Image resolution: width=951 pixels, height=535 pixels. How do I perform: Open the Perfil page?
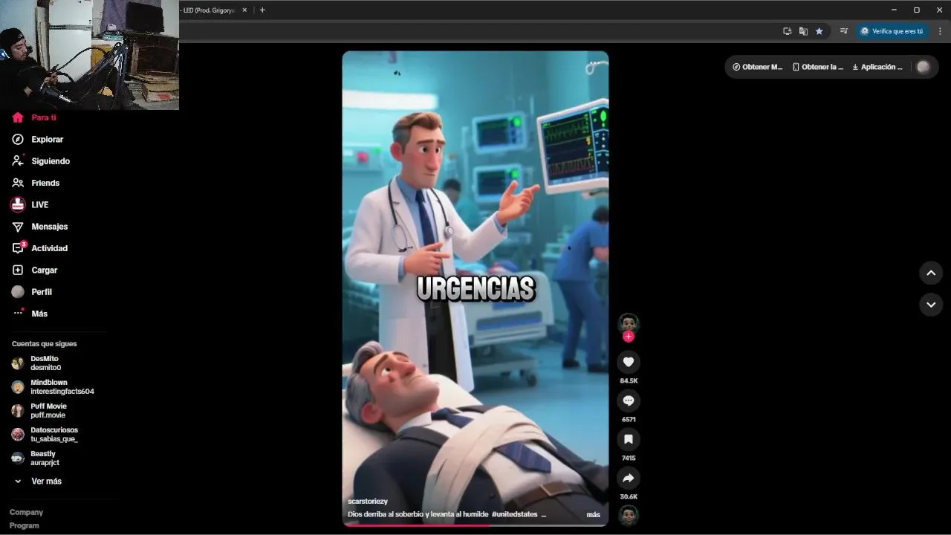pos(32,292)
